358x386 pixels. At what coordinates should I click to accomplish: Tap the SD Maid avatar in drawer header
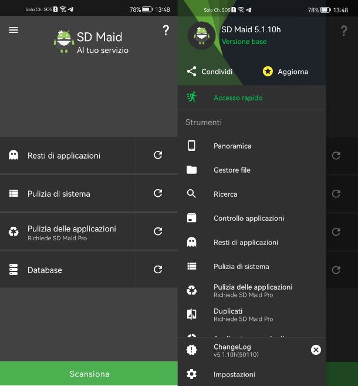[202, 35]
